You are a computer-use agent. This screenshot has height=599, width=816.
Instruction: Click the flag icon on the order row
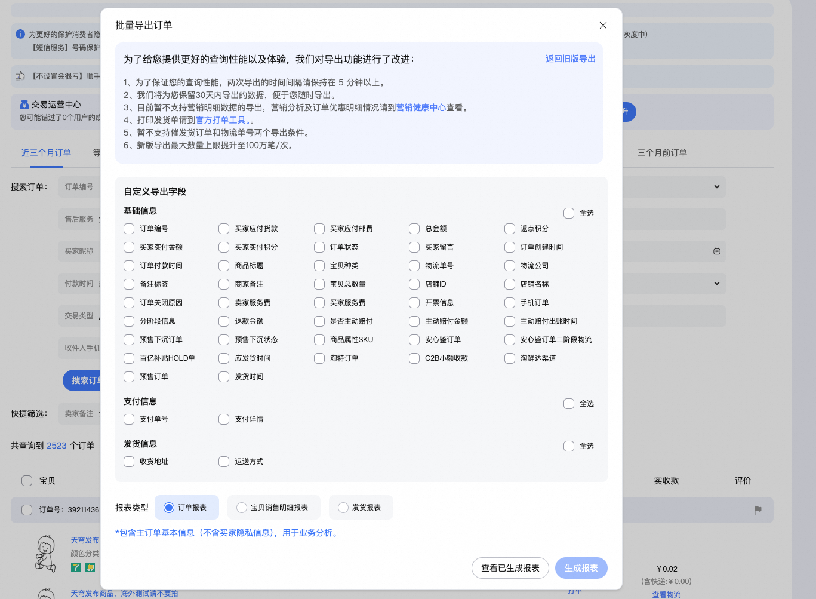(x=758, y=510)
